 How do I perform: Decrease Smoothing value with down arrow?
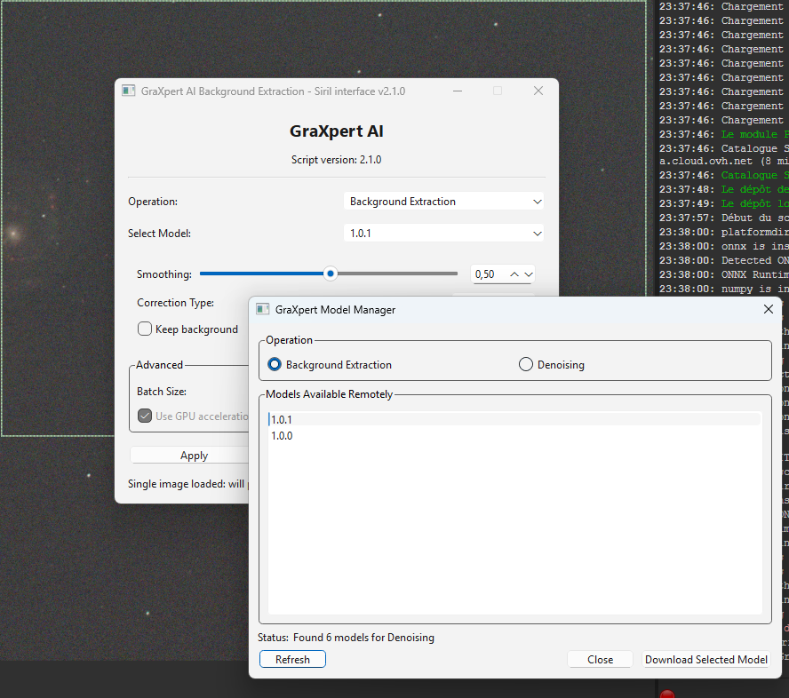[529, 274]
